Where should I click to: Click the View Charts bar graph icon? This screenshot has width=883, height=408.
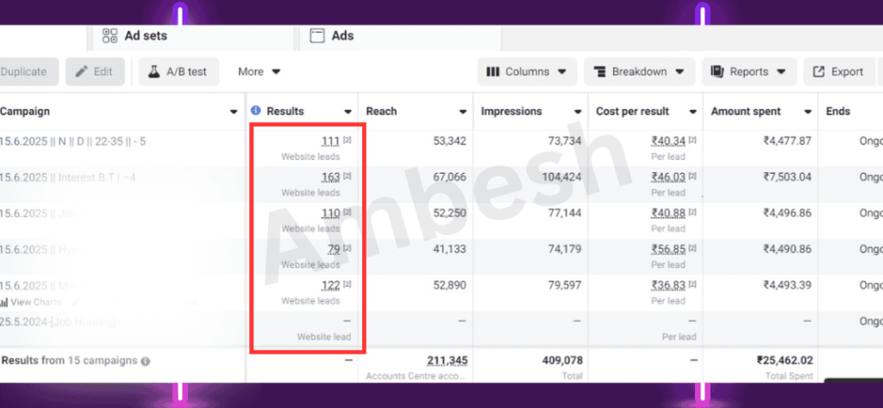point(4,302)
